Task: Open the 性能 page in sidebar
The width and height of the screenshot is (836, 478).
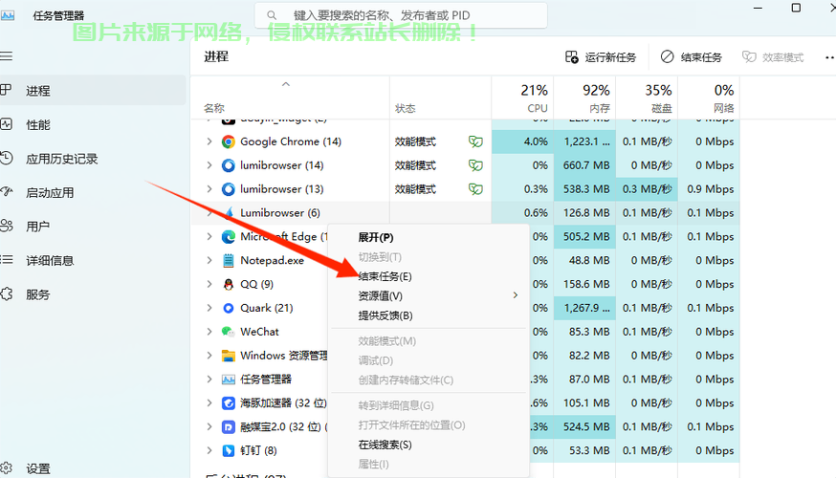Action: (x=38, y=125)
